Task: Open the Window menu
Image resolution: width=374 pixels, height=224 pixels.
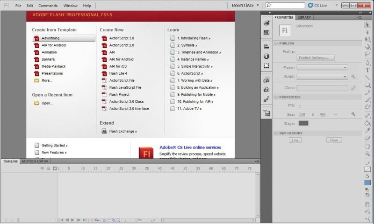Action: pos(71,6)
